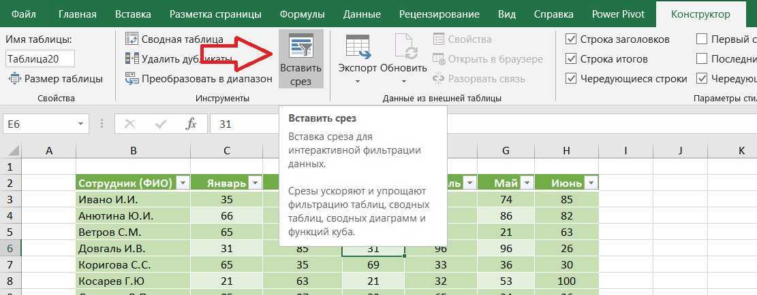The height and width of the screenshot is (295, 757).
Task: Click Разорвать связь option
Action: coord(478,78)
